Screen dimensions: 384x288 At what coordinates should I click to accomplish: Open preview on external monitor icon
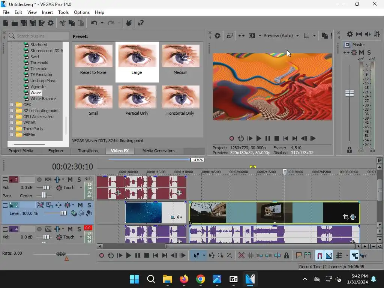(x=229, y=36)
